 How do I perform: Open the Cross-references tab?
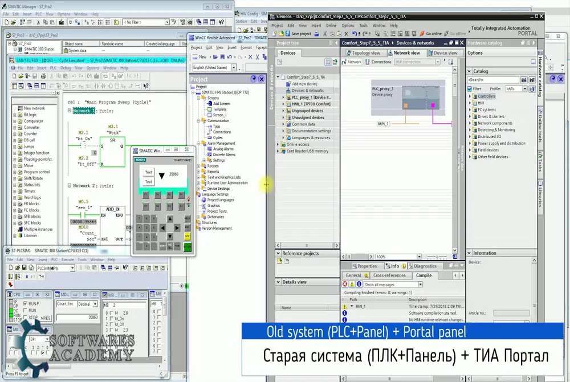[x=389, y=275]
